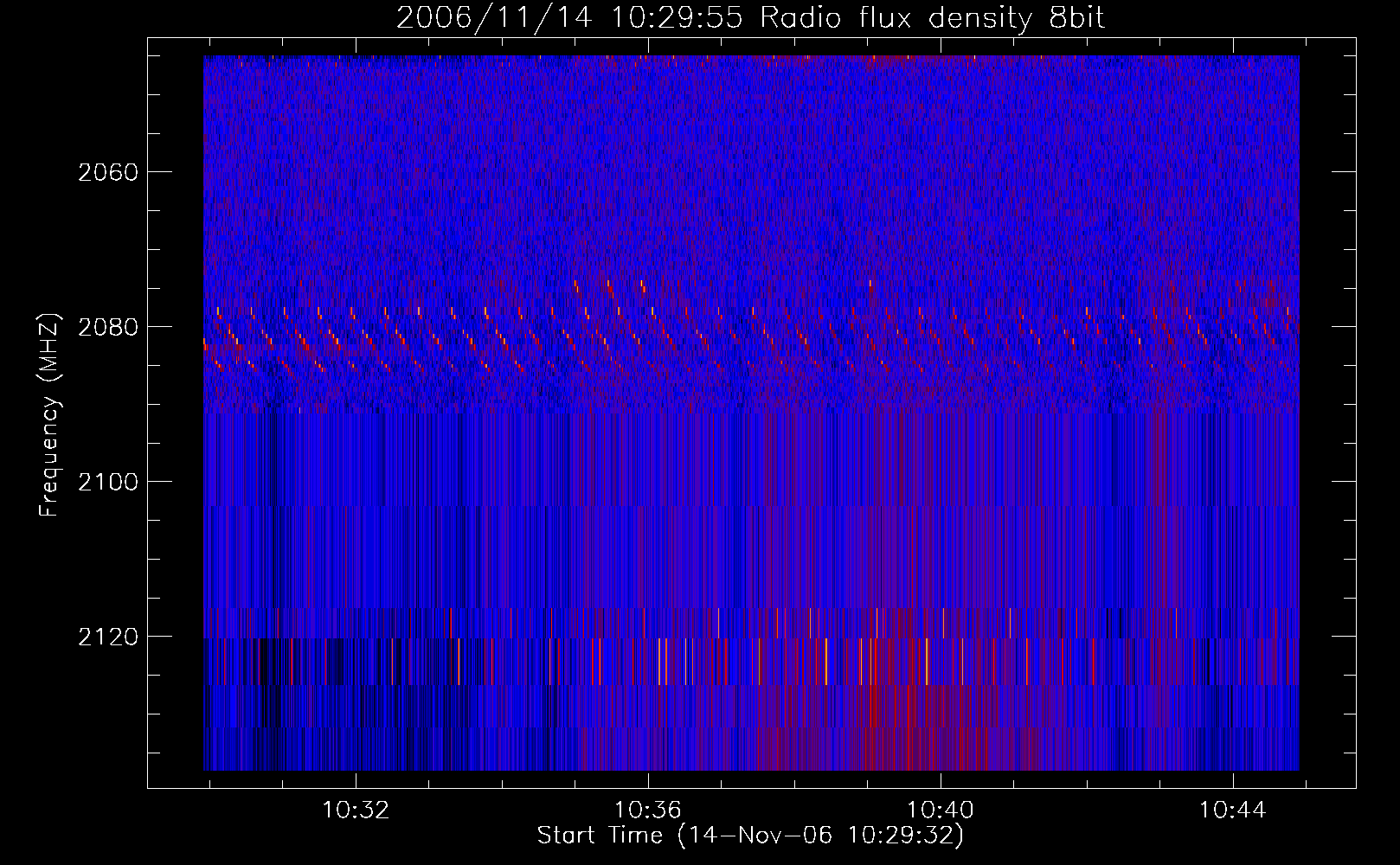Select the "Frequency (MHZ)" axis label
The width and height of the screenshot is (1400, 865).
(x=49, y=415)
